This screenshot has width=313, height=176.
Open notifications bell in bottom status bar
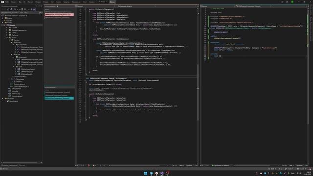click(x=310, y=169)
